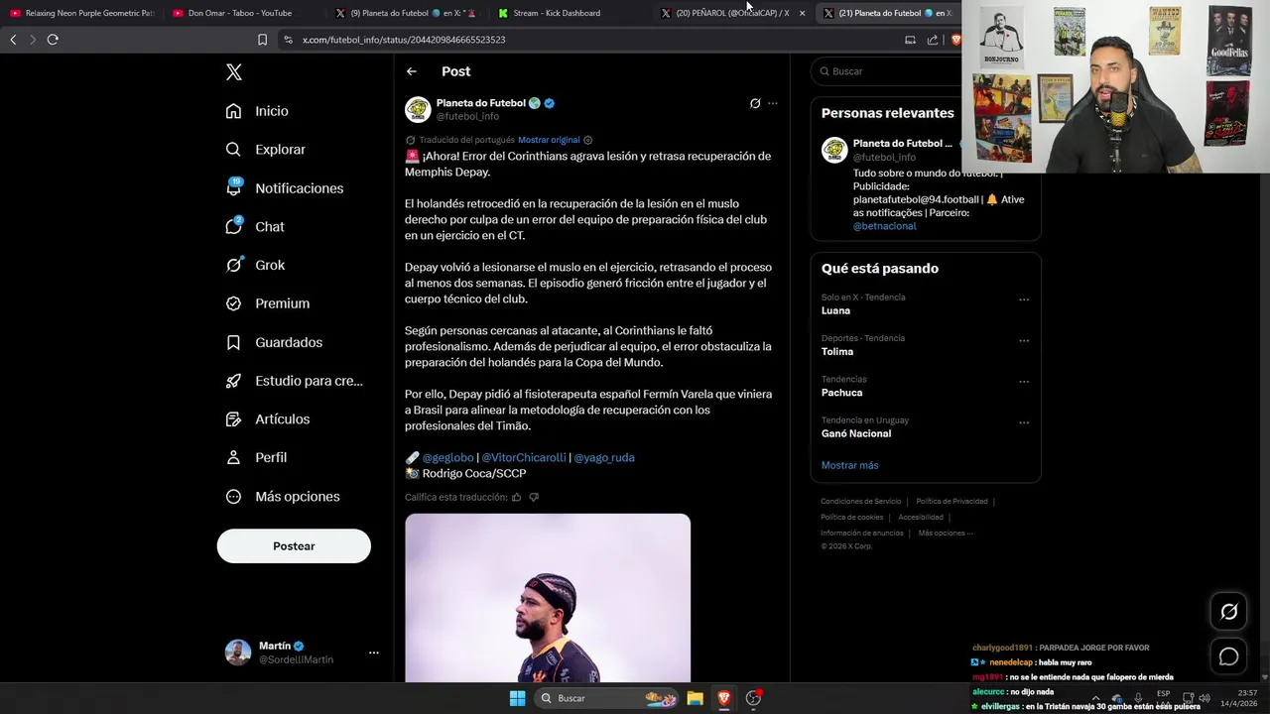Viewport: 1270px width, 714px height.
Task: Open Luana trend options menu
Action: [1024, 299]
